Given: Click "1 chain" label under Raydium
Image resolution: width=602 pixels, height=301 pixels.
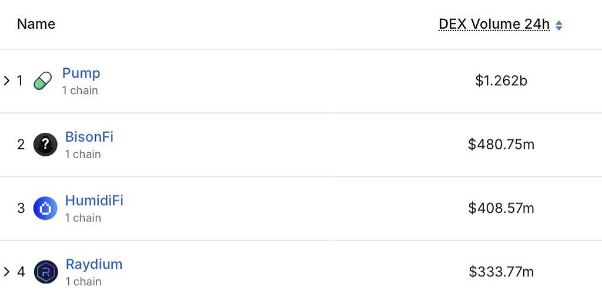Looking at the screenshot, I should [83, 282].
